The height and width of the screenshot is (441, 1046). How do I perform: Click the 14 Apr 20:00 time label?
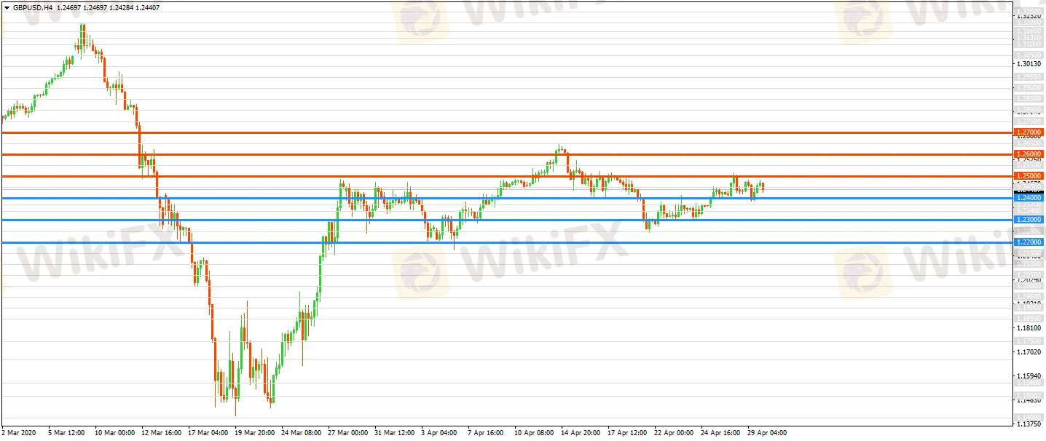click(x=581, y=433)
